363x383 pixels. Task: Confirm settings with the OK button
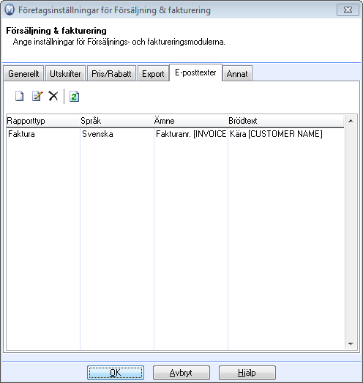coord(116,373)
